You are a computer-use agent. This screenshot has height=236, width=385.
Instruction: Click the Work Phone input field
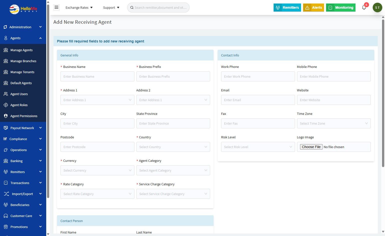pyautogui.click(x=258, y=76)
